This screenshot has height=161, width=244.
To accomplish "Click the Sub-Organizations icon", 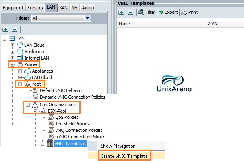I will click(35, 105).
